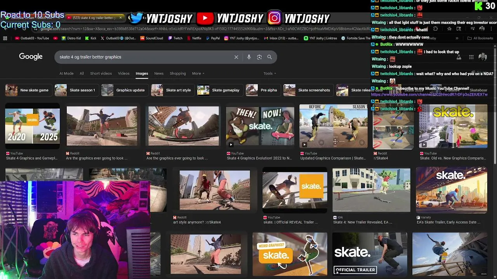Screen dimensions: 497x279
Task: Open the Google account avatar
Action: (483, 57)
